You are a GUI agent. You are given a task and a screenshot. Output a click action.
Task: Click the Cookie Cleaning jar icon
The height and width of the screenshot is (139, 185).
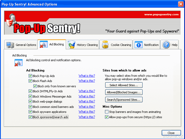pos(105,45)
